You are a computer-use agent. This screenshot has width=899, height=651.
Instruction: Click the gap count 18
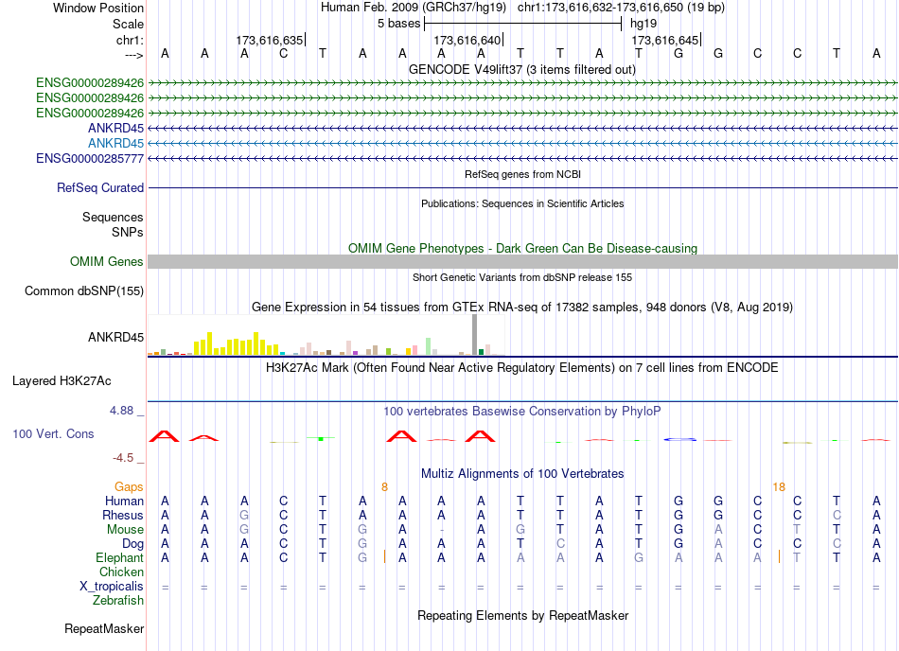pyautogui.click(x=779, y=487)
